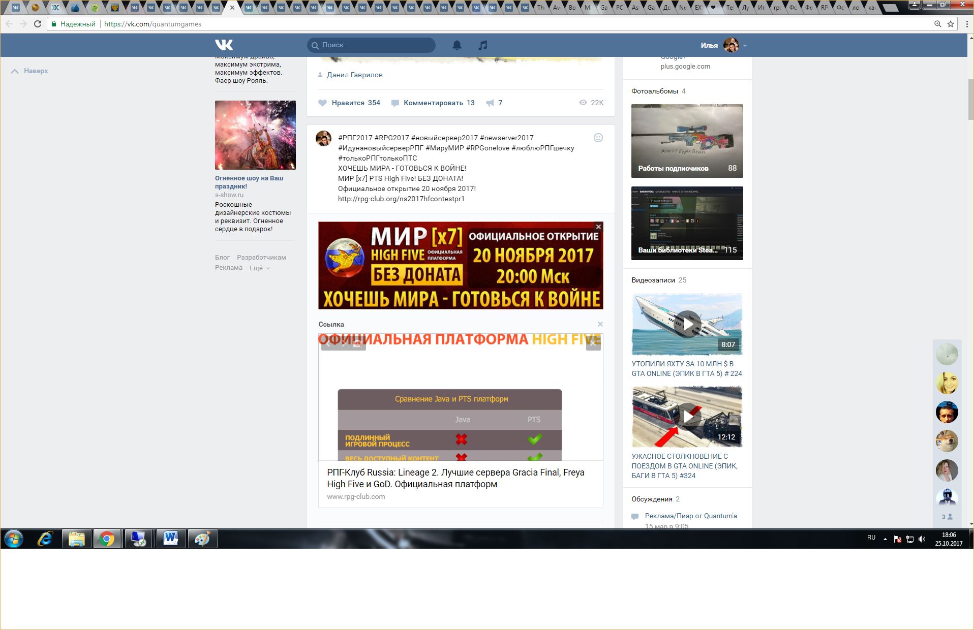Upload own preview camera icon
The image size is (974, 630).
click(358, 343)
